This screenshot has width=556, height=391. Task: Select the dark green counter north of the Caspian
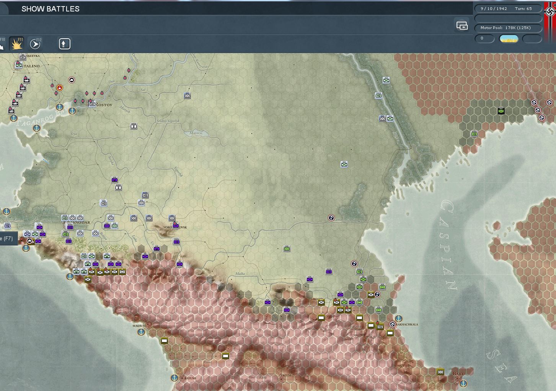coord(501,111)
